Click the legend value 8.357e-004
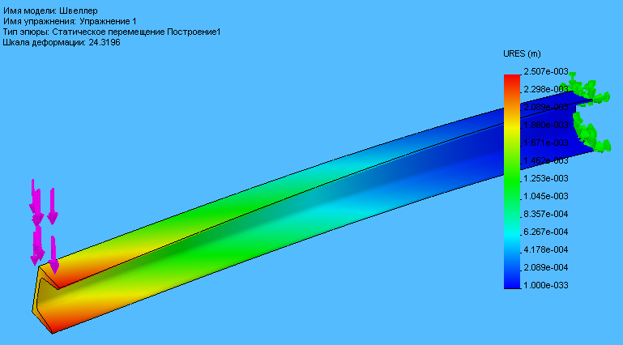Image resolution: width=623 pixels, height=345 pixels. [x=546, y=214]
